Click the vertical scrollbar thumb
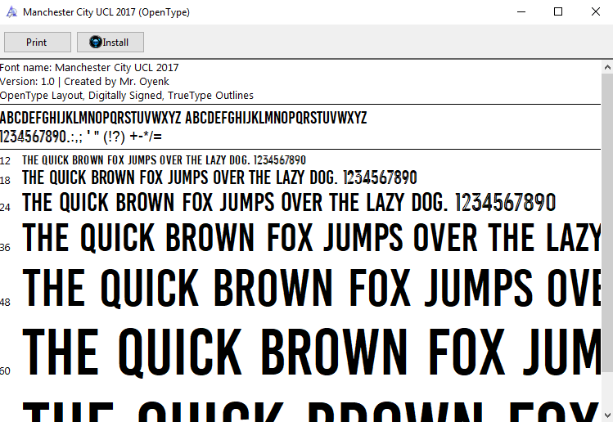 click(607, 222)
